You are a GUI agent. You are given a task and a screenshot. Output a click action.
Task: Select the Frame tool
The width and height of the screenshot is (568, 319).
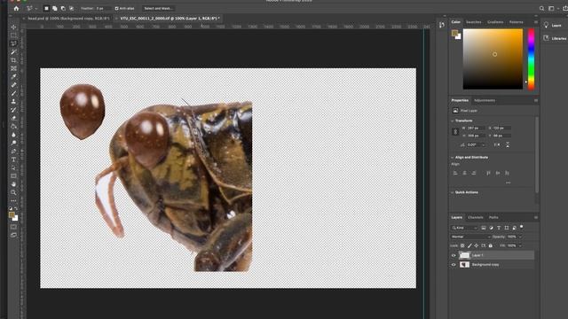click(x=14, y=69)
